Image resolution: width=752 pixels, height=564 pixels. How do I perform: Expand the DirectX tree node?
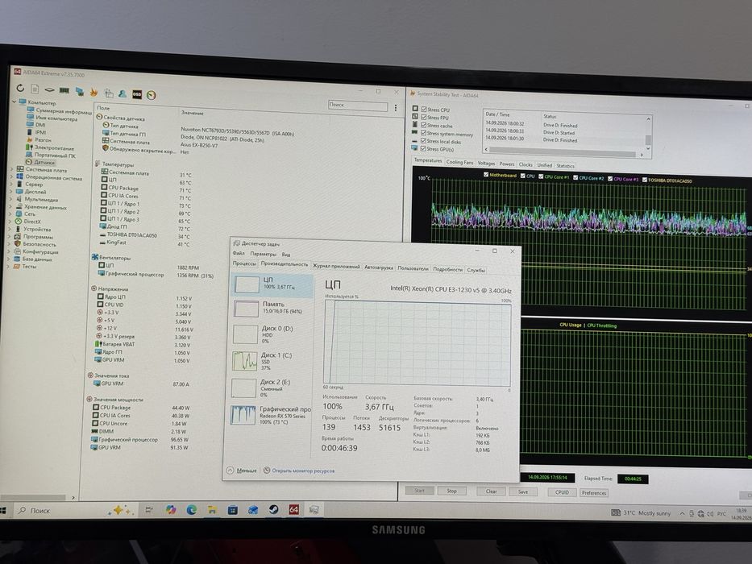pos(10,221)
